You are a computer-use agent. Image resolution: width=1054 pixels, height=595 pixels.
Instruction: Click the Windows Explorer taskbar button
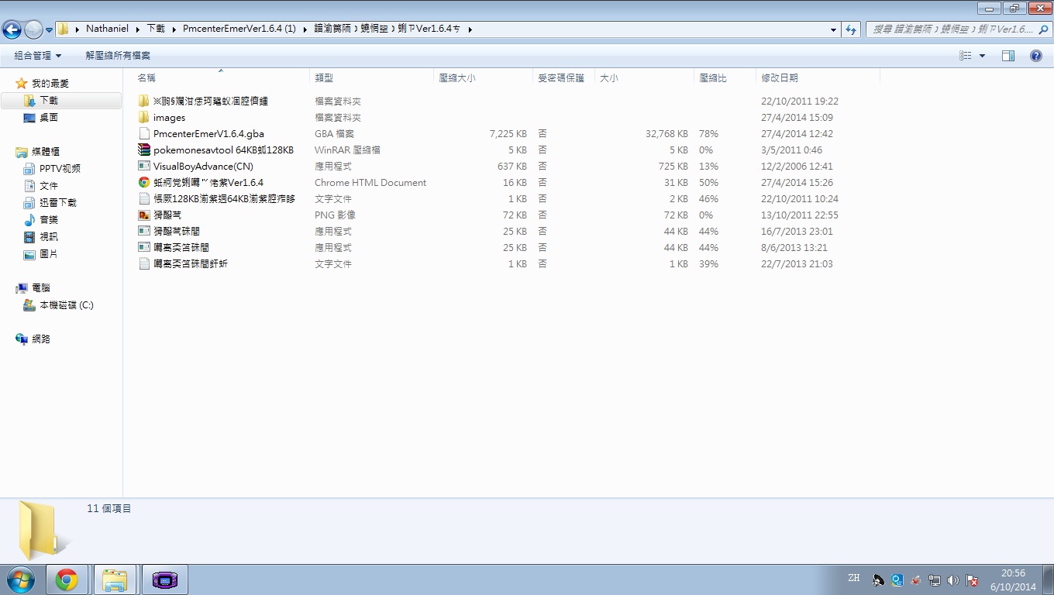115,580
